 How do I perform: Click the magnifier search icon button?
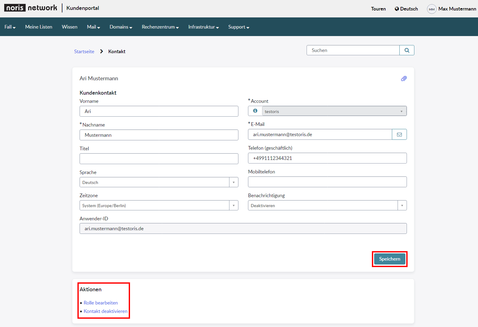click(x=407, y=50)
